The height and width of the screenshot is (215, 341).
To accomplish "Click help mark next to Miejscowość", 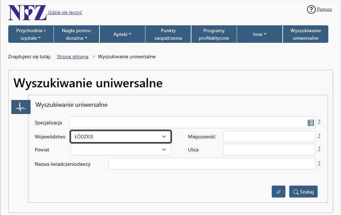I will [x=319, y=136].
